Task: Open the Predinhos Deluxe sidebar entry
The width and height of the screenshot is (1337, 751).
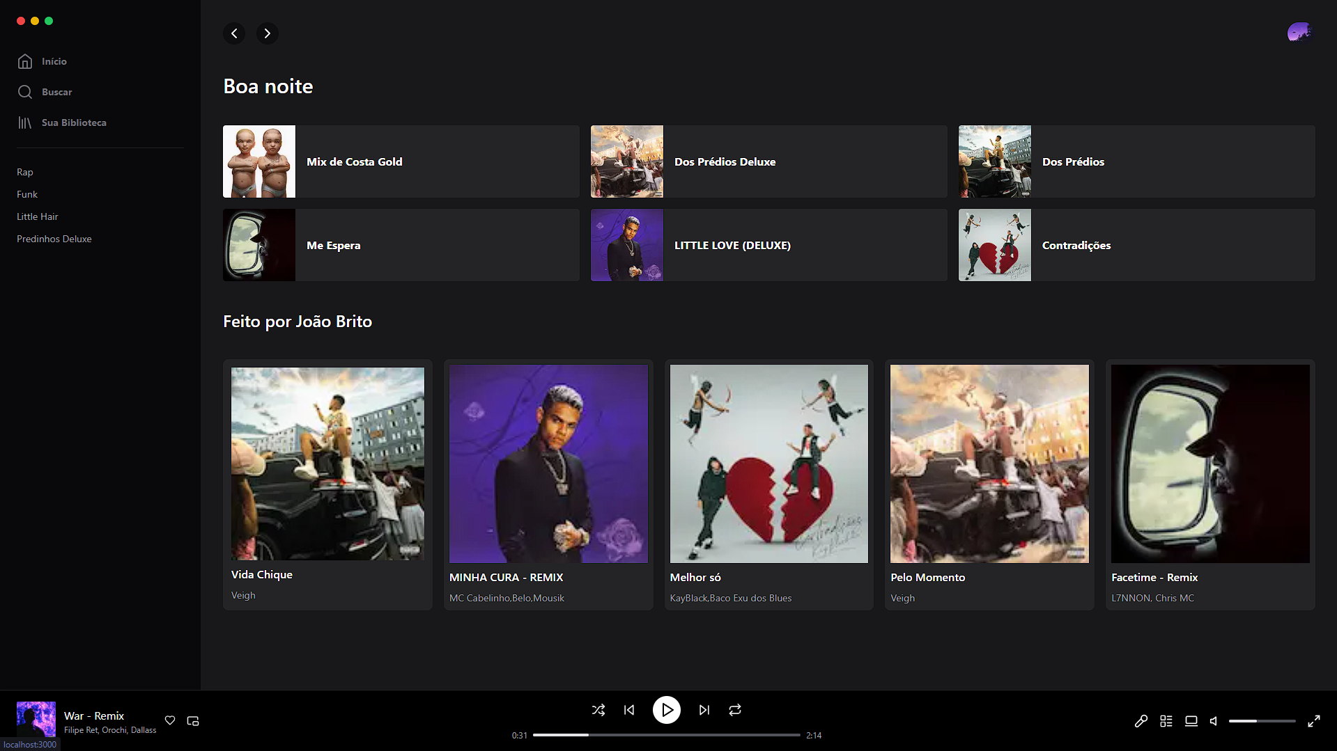Action: coord(54,239)
